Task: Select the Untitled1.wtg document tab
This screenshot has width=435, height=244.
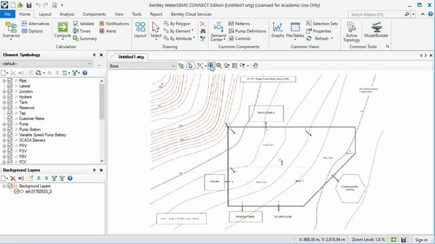Action: coord(130,57)
